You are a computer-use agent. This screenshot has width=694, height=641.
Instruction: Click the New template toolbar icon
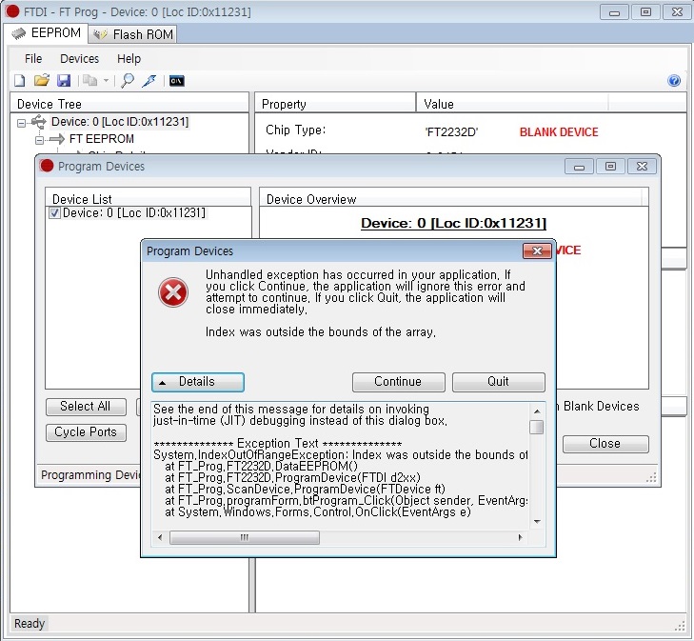(x=19, y=81)
